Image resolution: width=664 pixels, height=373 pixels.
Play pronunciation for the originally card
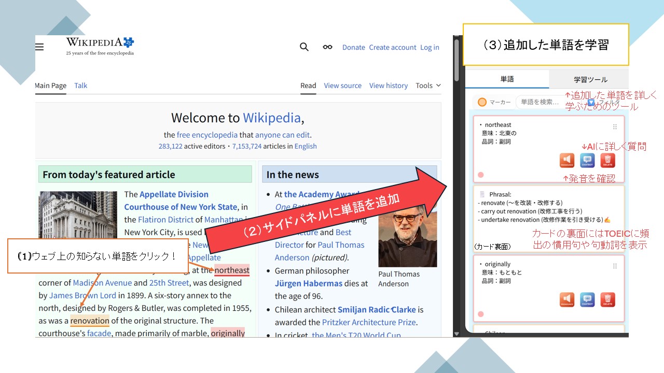pyautogui.click(x=567, y=299)
